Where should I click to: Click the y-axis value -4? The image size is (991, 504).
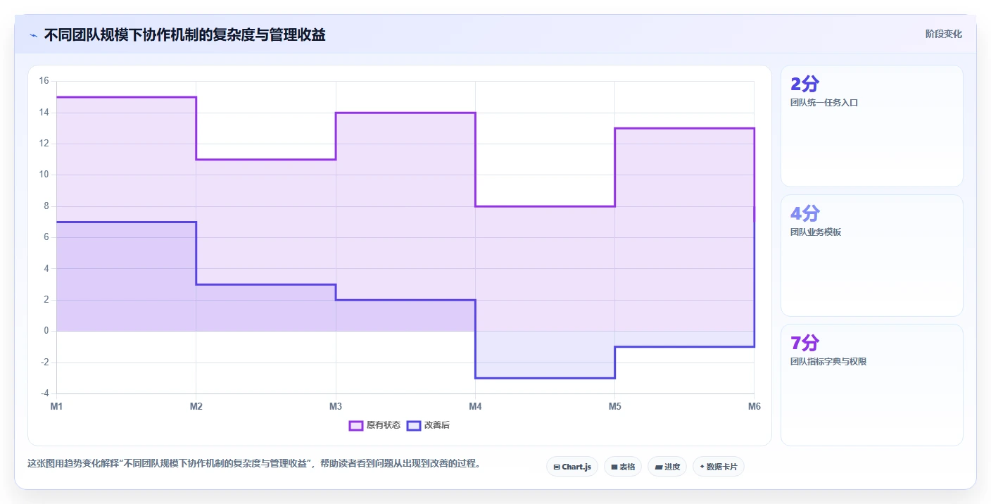pyautogui.click(x=44, y=393)
